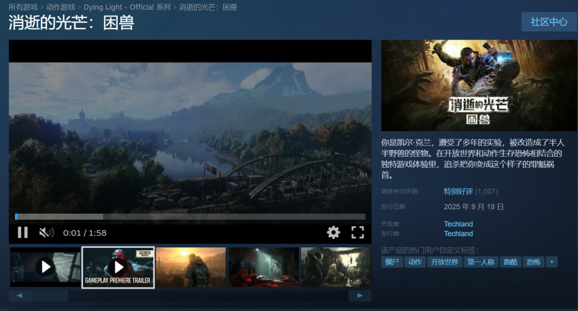578x311 pixels.
Task: Go to 动作游戏 breadcrumb
Action: click(x=60, y=7)
